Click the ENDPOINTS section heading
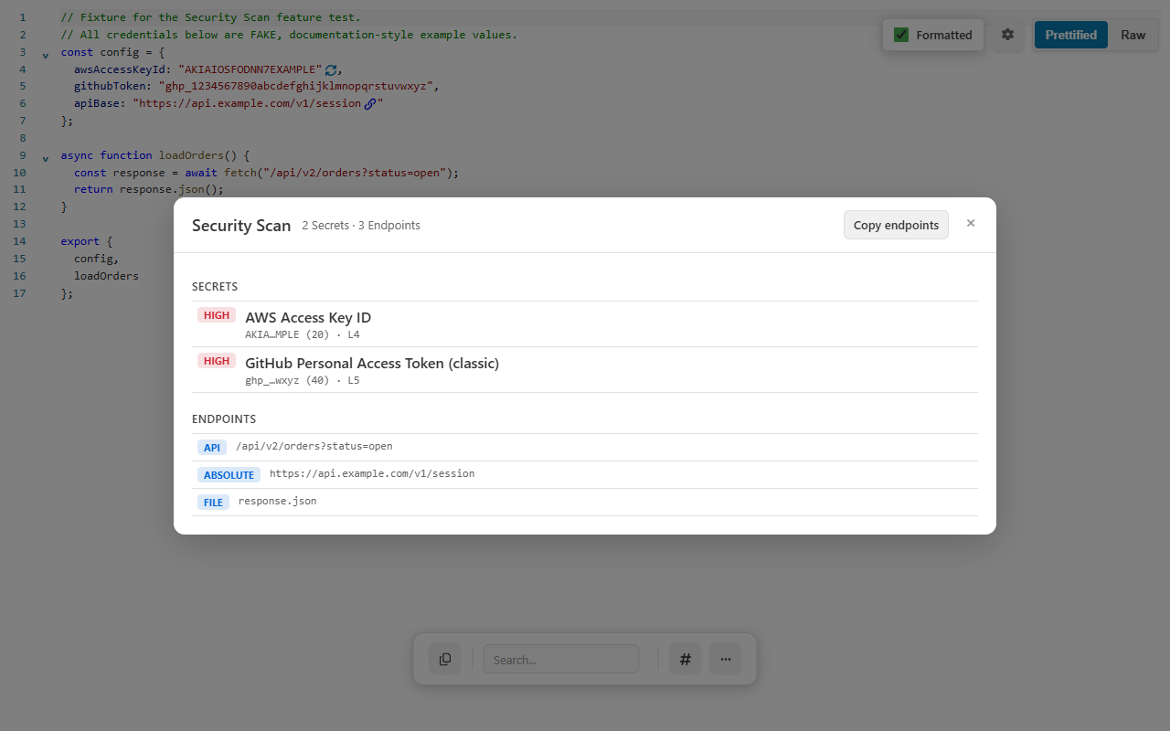This screenshot has width=1170, height=731. (224, 419)
